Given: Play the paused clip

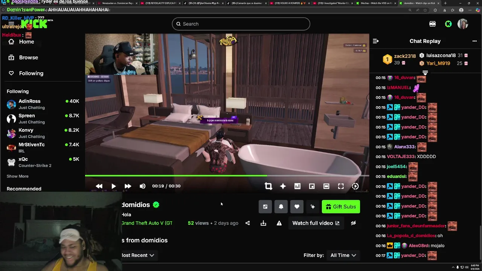Looking at the screenshot, I should (x=113, y=186).
